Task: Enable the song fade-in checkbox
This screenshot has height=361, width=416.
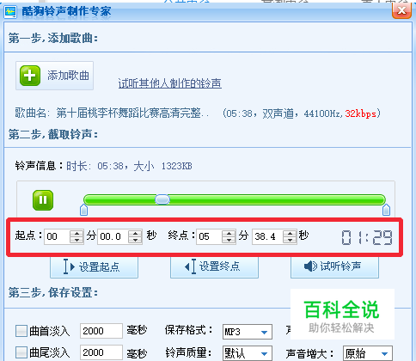Action: pyautogui.click(x=21, y=331)
